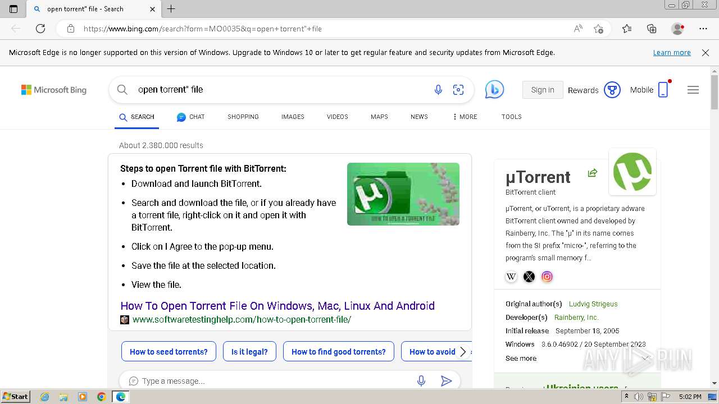Image resolution: width=719 pixels, height=404 pixels.
Task: Dismiss the Edge unsupported notification bar
Action: pos(706,53)
